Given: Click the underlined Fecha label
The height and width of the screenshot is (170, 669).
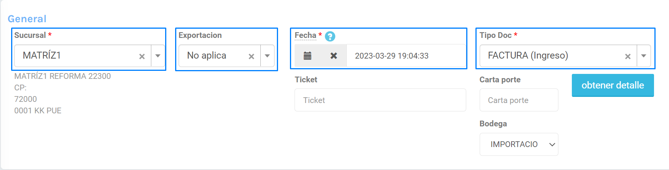Looking at the screenshot, I should click(305, 35).
